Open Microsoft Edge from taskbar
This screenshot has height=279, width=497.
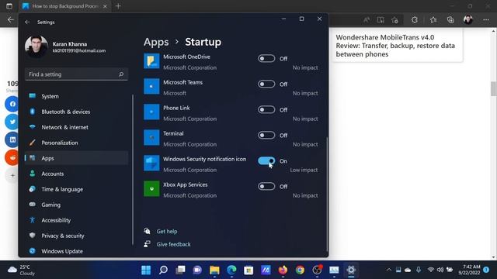click(231, 270)
